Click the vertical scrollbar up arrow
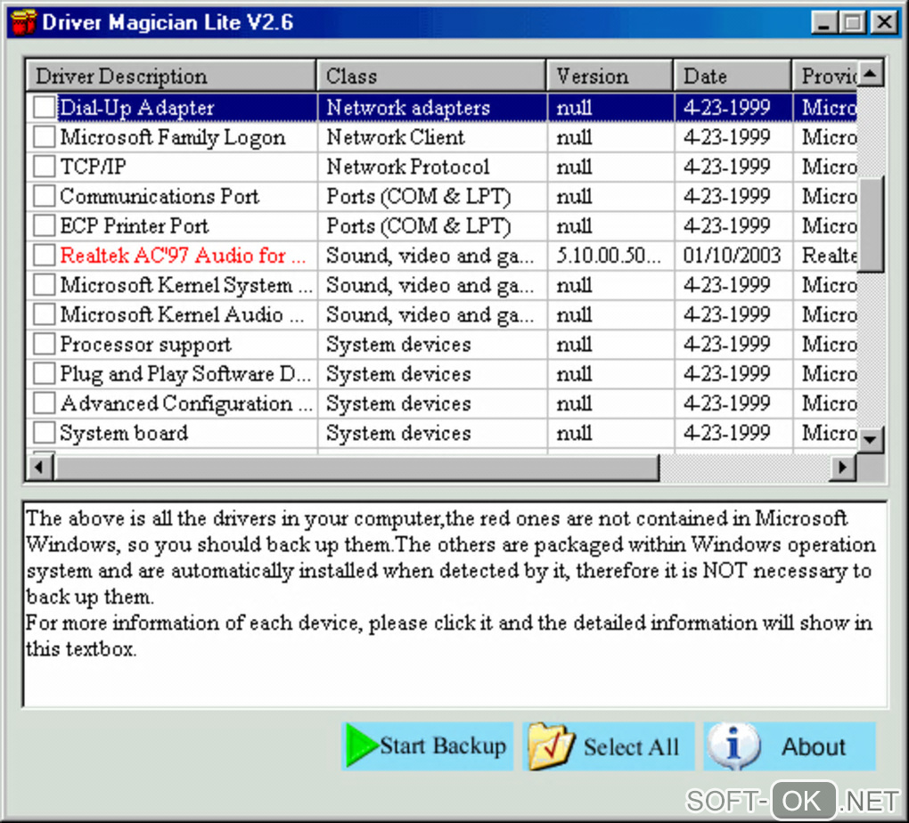Image resolution: width=909 pixels, height=823 pixels. point(870,74)
